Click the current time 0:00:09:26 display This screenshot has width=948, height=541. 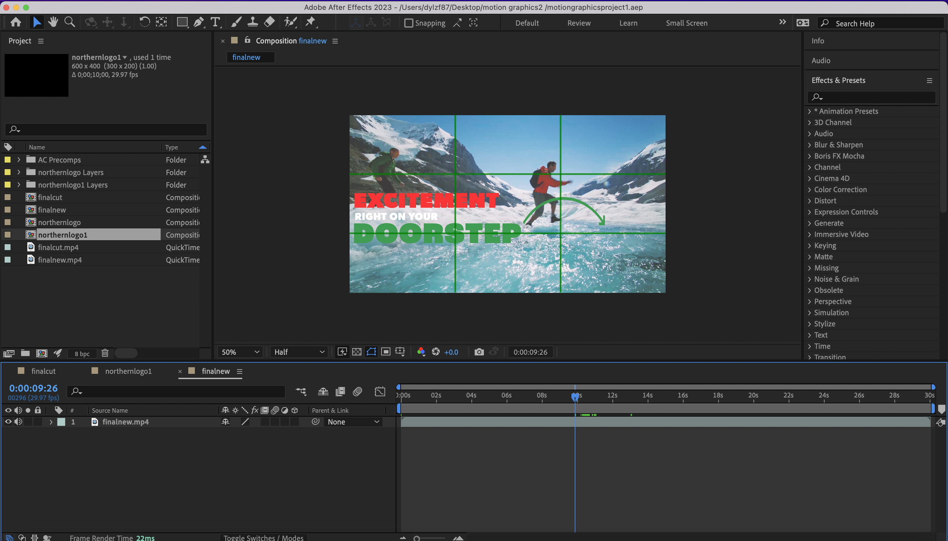coord(34,388)
